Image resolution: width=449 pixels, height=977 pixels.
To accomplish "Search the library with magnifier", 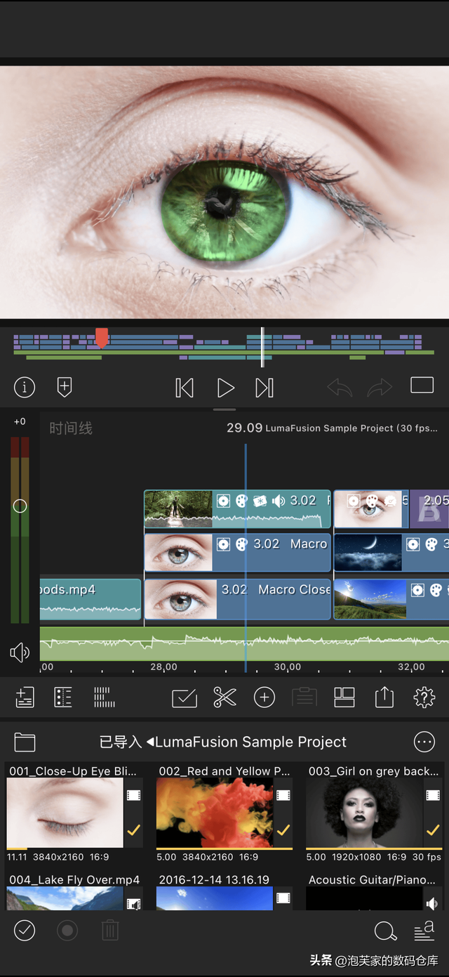I will 385,931.
